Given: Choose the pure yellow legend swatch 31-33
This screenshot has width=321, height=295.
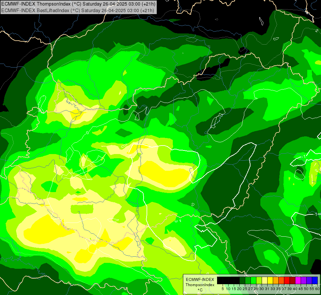Looking at the screenshot, I should click(270, 280).
